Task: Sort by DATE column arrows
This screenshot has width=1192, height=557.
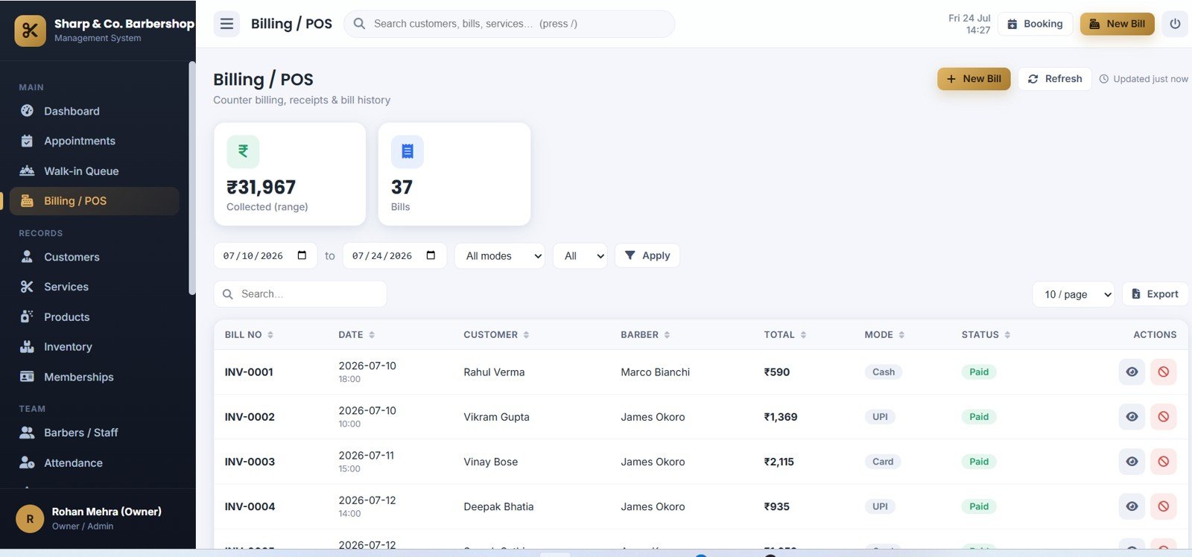Action: tap(372, 335)
